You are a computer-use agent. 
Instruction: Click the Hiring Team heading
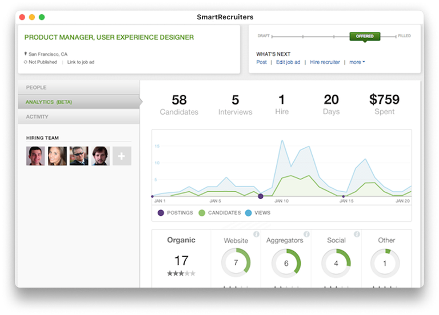click(42, 138)
